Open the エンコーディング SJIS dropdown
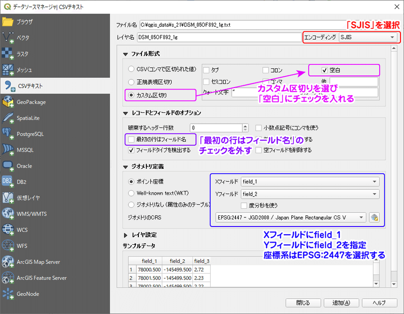The height and width of the screenshot is (314, 404). [x=368, y=37]
